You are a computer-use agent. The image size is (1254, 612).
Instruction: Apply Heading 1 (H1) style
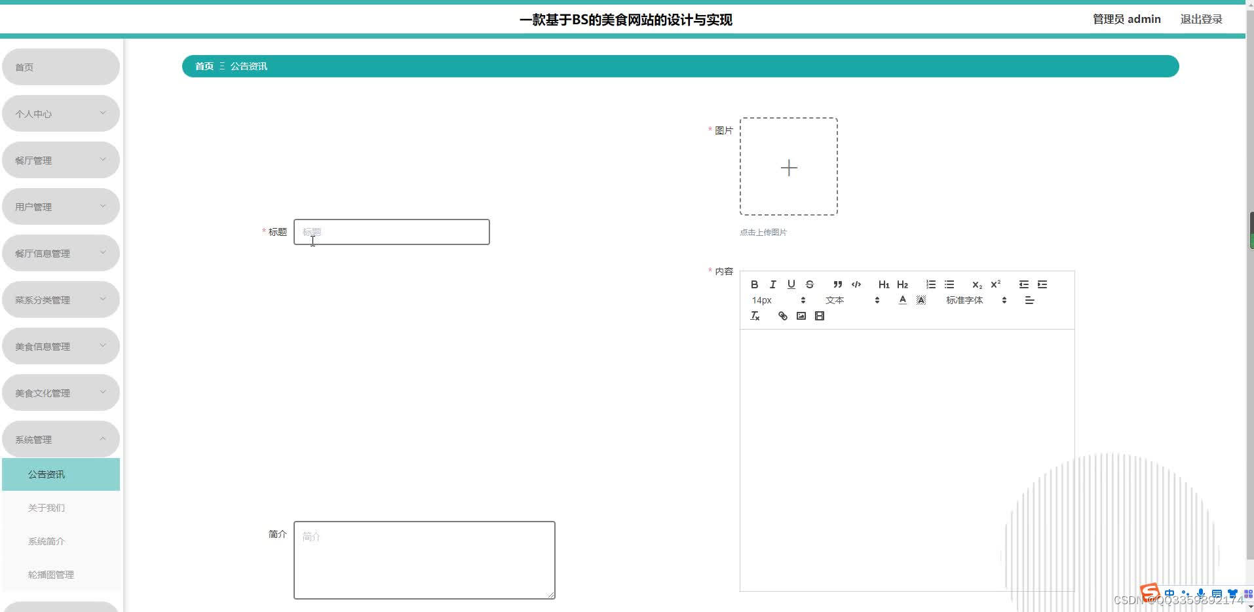(884, 284)
